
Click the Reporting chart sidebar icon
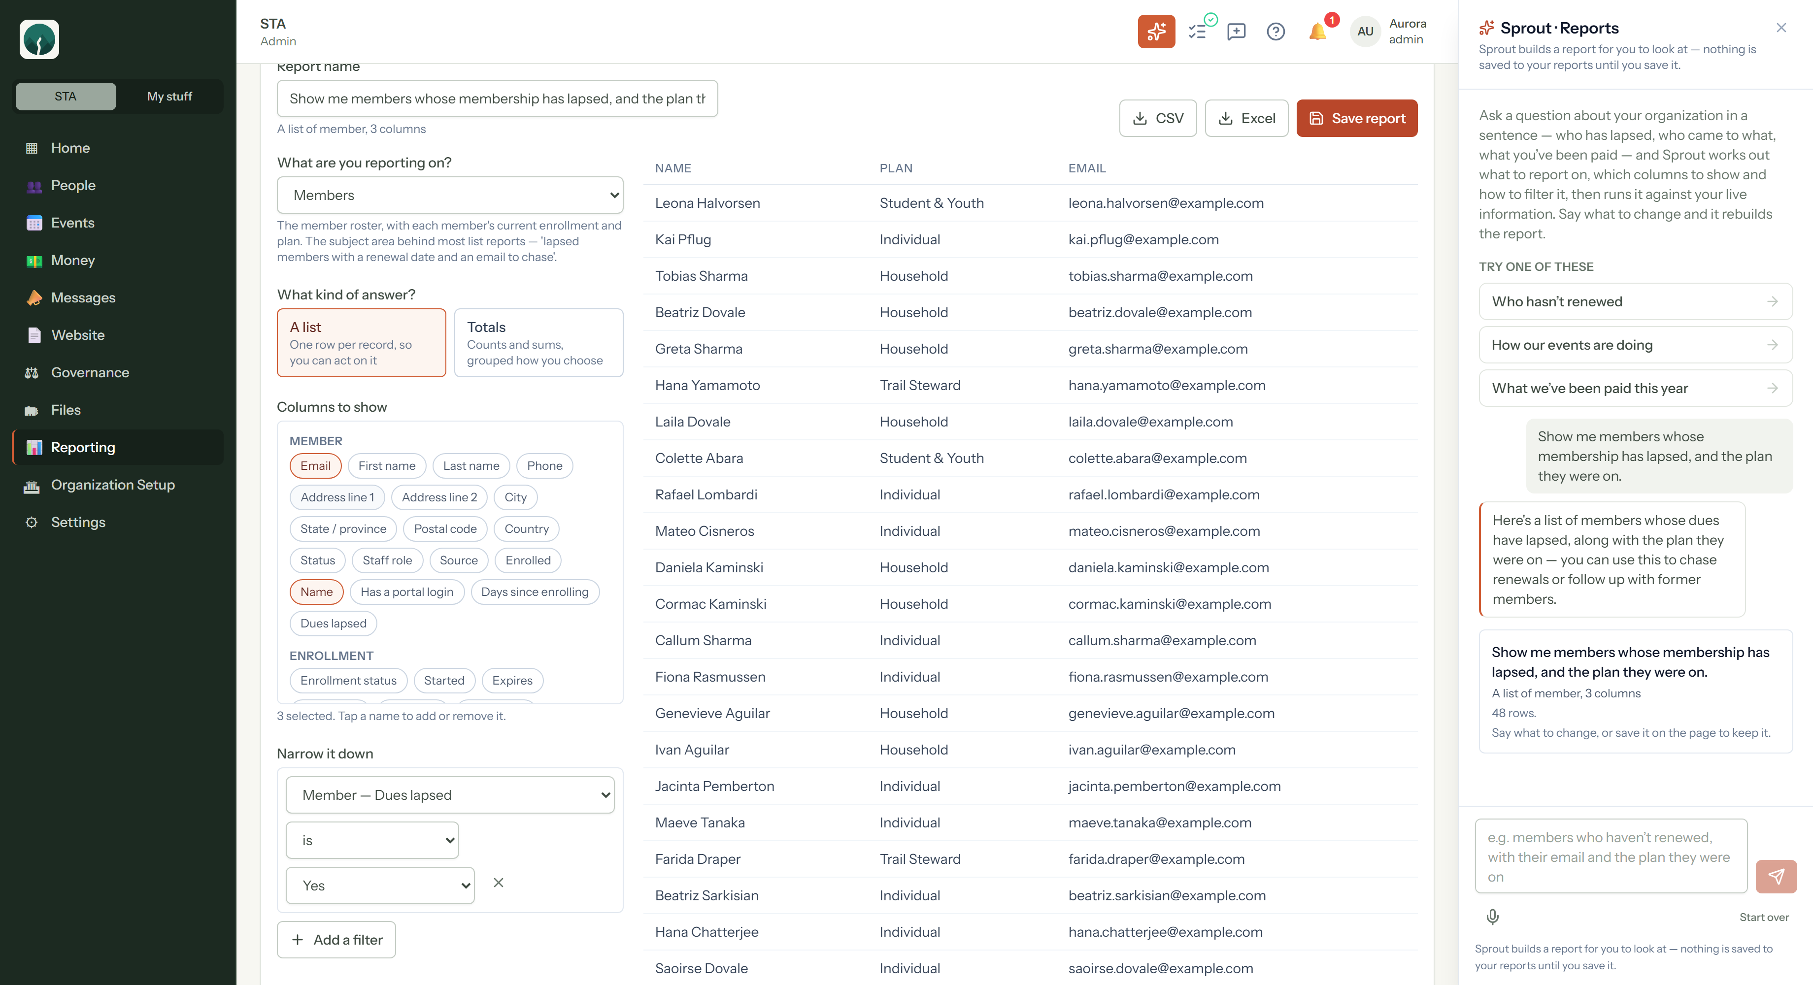pos(33,448)
